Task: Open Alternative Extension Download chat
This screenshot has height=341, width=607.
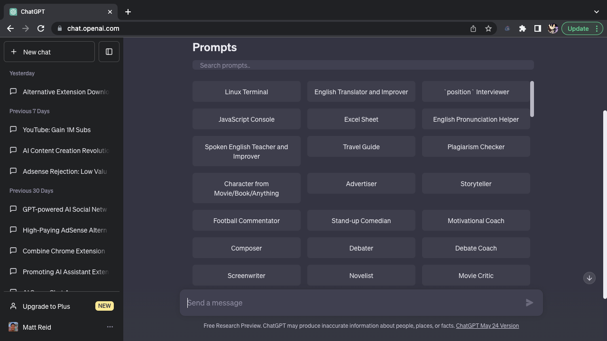Action: pos(62,92)
